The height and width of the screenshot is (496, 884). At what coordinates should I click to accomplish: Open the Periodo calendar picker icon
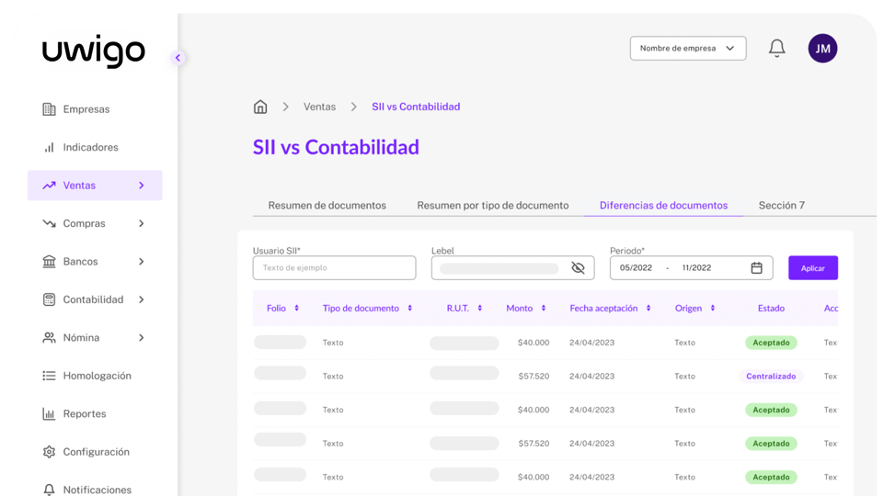click(756, 268)
